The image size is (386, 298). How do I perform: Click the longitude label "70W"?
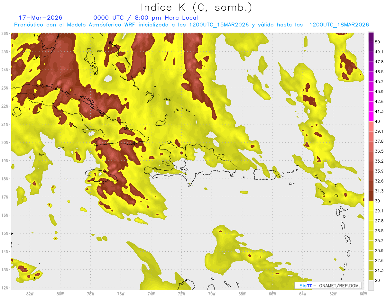[x=212, y=293]
